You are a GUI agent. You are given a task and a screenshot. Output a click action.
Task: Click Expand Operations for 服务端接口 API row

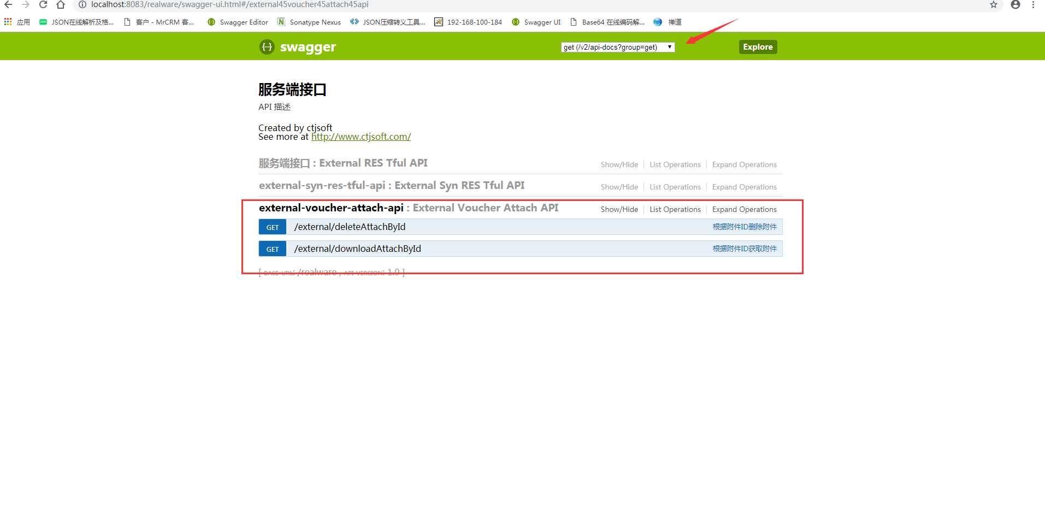coord(744,164)
